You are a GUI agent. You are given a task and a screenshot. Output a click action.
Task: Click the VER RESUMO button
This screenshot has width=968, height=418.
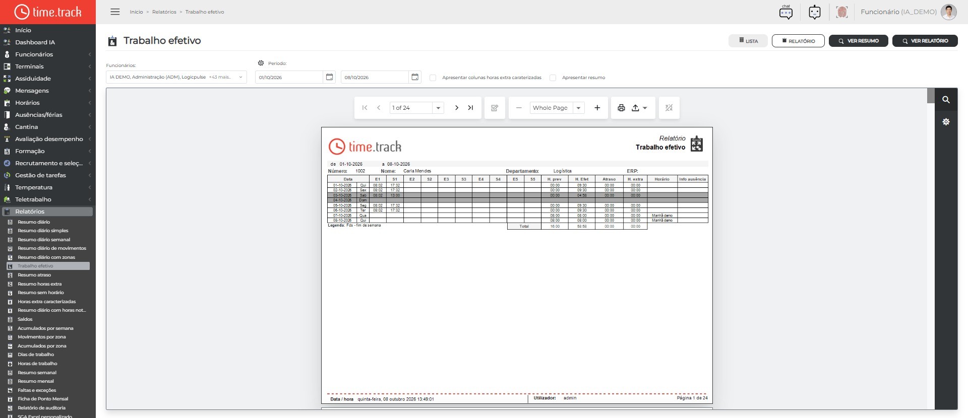point(859,41)
